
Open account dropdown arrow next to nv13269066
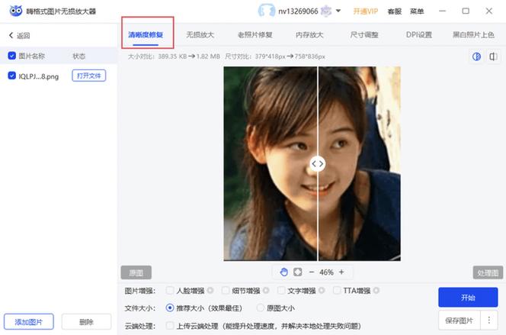(338, 11)
